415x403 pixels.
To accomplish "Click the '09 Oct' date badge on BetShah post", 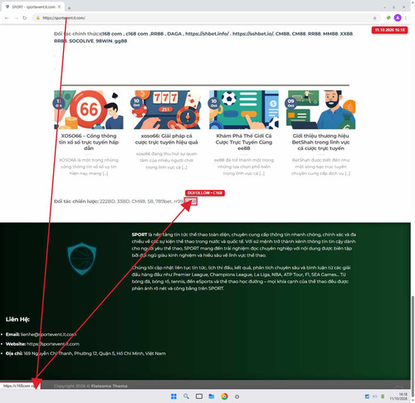I will point(290,103).
